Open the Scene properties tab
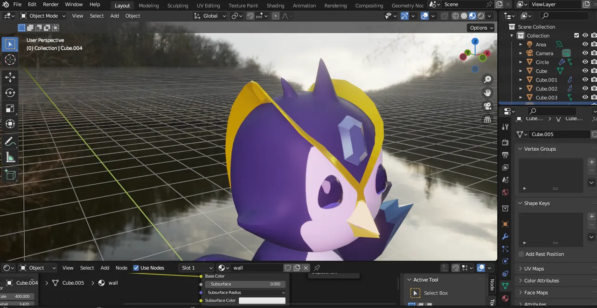The height and width of the screenshot is (308, 597). (x=505, y=180)
